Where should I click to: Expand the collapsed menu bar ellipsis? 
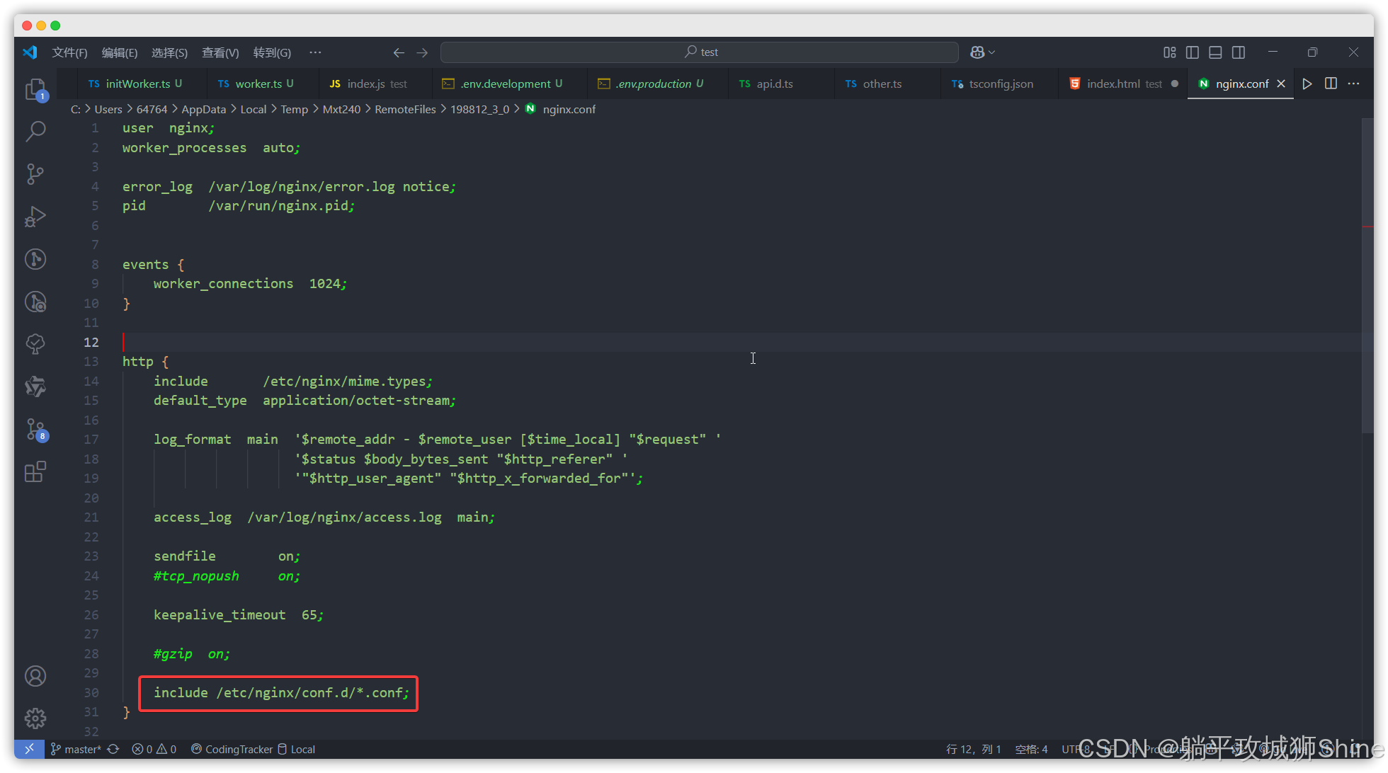point(315,52)
